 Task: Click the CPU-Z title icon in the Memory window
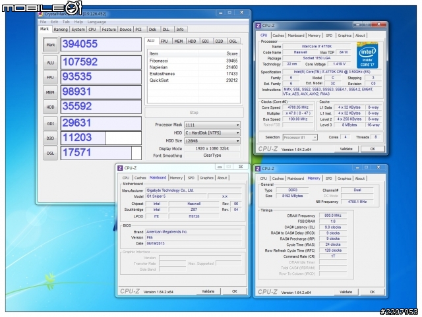click(258, 169)
